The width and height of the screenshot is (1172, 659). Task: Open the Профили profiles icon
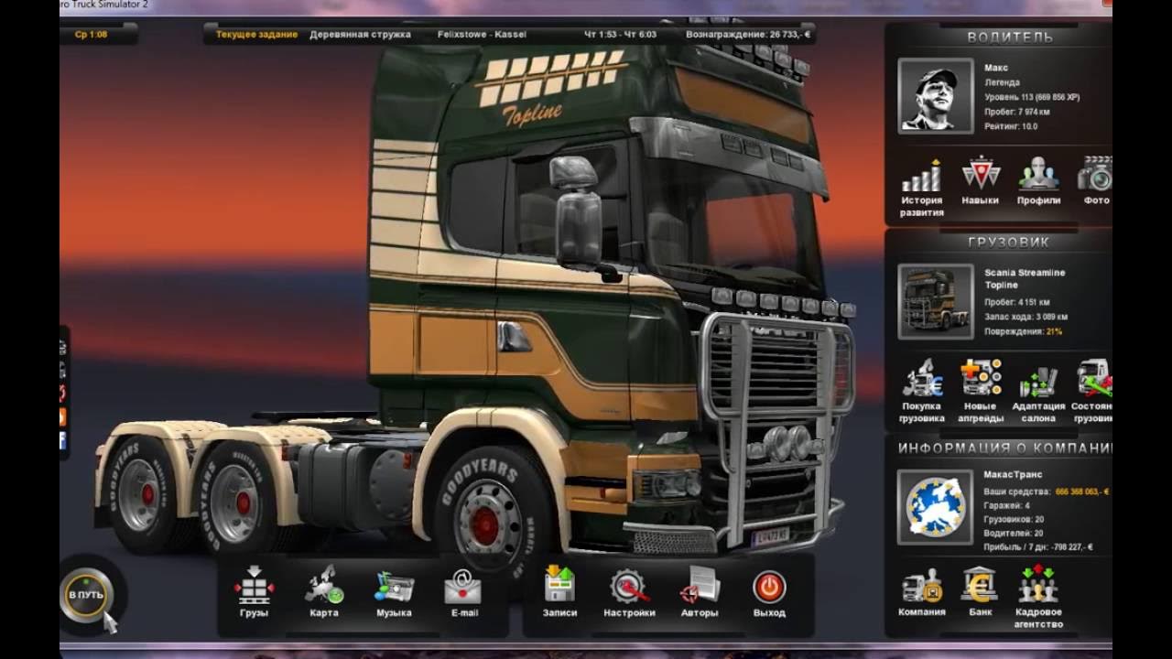click(x=1038, y=174)
